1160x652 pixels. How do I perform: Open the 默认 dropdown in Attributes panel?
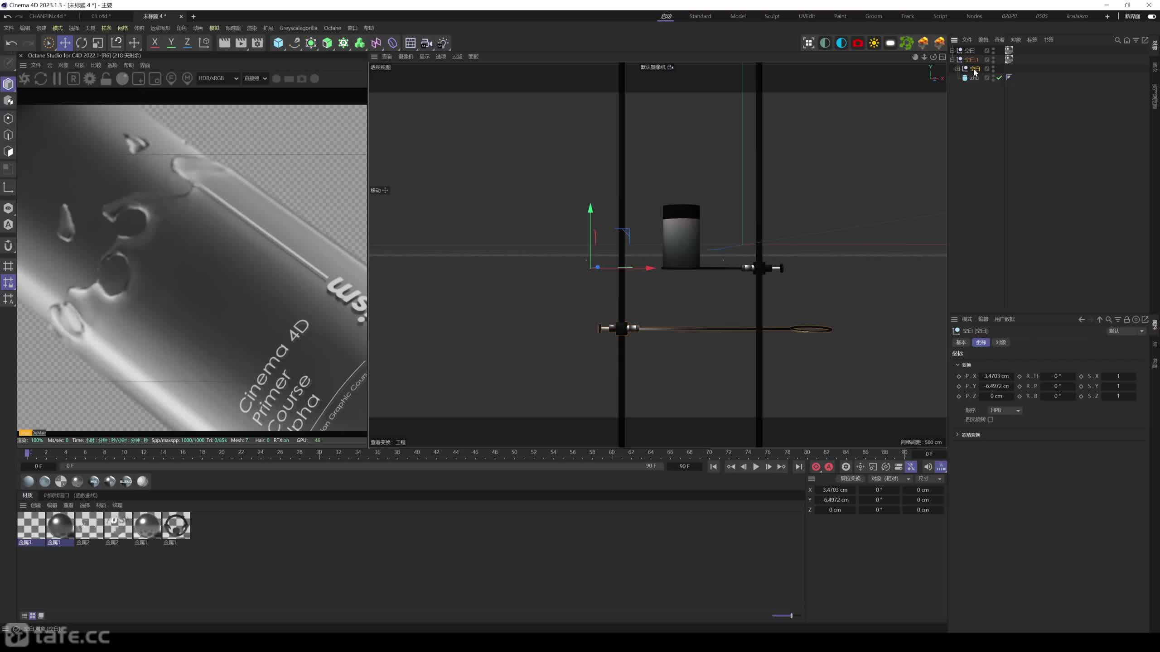1126,331
